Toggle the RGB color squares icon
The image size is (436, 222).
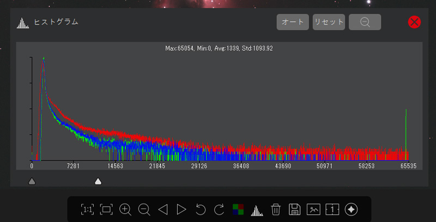[x=238, y=209]
